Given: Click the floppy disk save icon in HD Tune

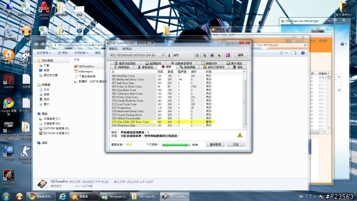Looking at the screenshot, I should coord(212,55).
